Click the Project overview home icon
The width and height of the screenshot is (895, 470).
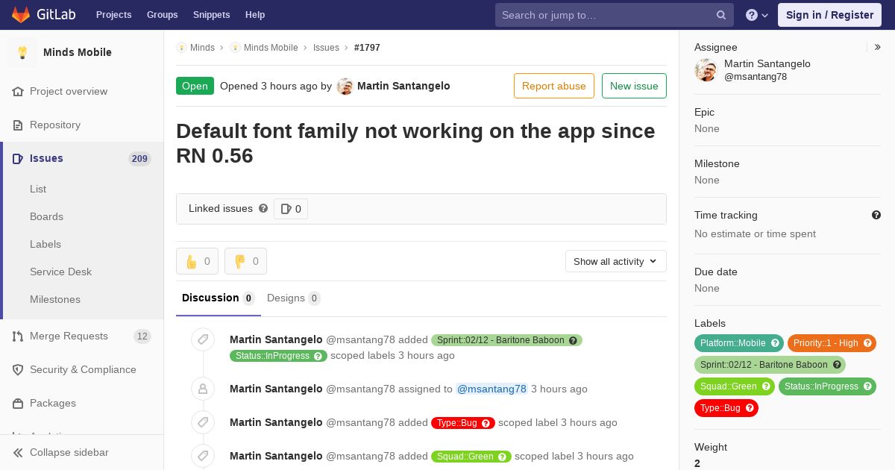(18, 91)
